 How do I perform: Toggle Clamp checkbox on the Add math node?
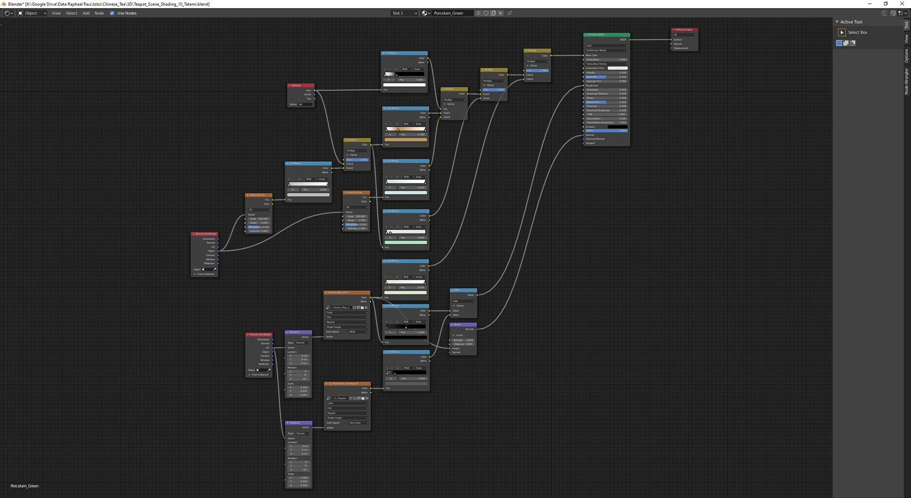454,305
